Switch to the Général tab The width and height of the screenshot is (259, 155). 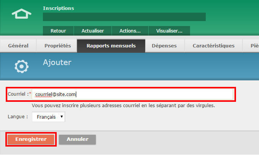(x=18, y=46)
